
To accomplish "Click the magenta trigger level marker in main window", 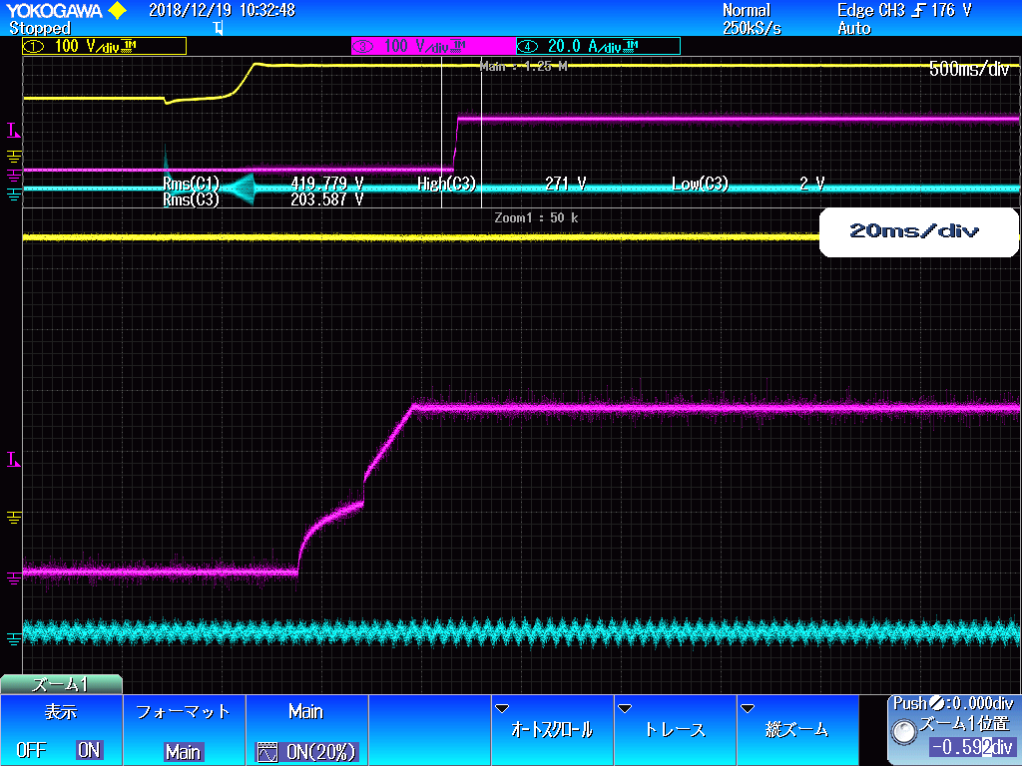I will [14, 131].
